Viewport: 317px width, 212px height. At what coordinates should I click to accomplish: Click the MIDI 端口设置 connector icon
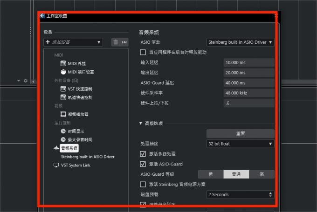pos(63,72)
